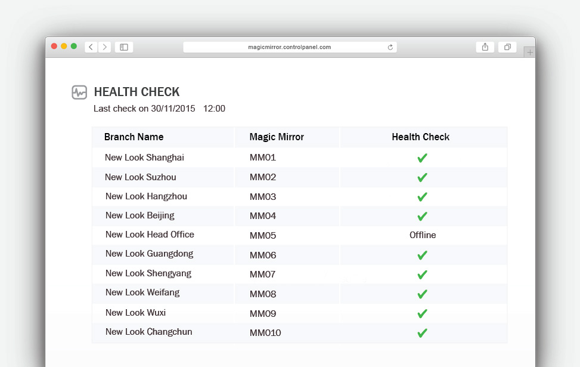580x367 pixels.
Task: Click the MM08 mirror cell
Action: tap(263, 294)
